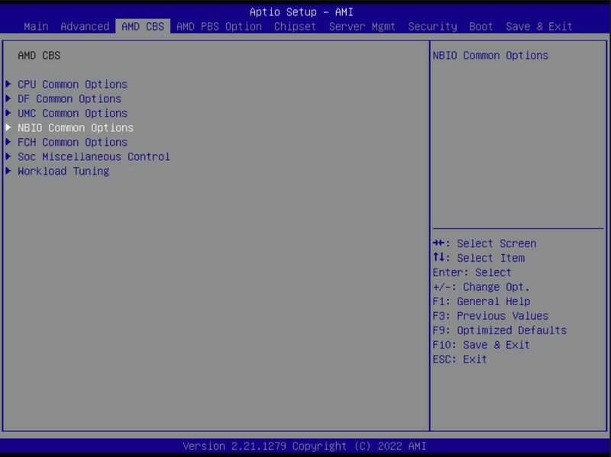Open Soc Miscellaneous Control submenu

tap(93, 156)
